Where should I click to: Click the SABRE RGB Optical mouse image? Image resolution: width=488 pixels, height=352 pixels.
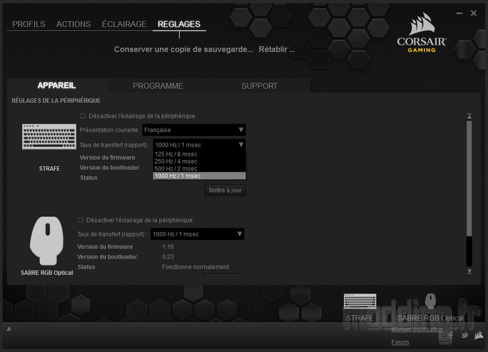click(47, 241)
